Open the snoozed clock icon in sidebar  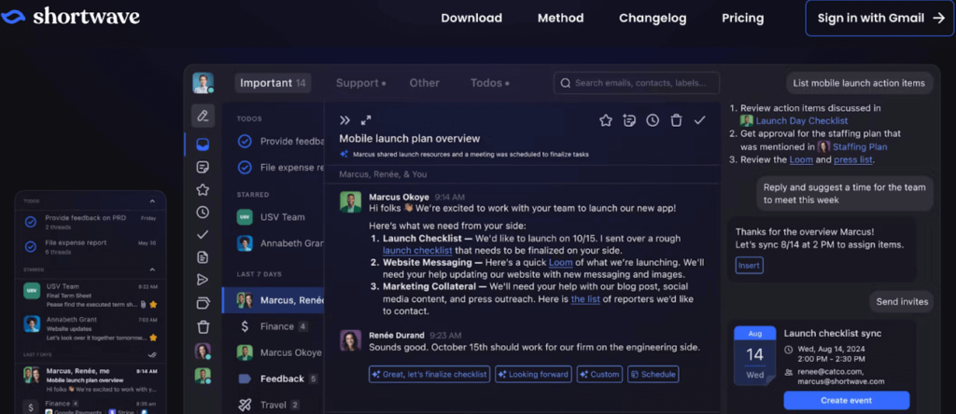coord(203,212)
